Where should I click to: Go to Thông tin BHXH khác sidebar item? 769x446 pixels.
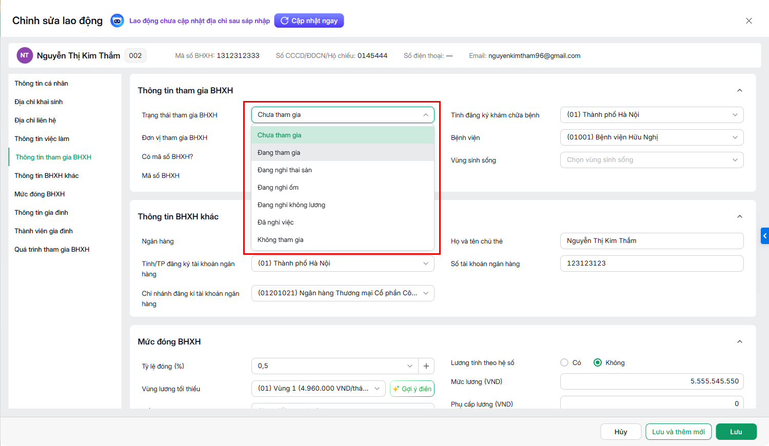coord(47,176)
